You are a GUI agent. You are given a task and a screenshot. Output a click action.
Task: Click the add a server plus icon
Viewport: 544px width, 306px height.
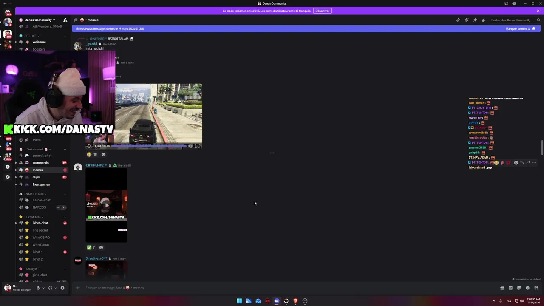coord(8,167)
